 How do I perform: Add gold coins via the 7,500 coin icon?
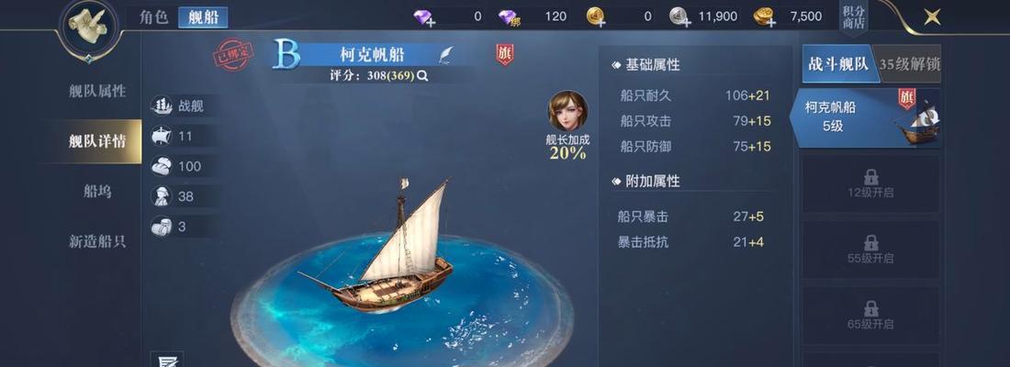pyautogui.click(x=765, y=17)
